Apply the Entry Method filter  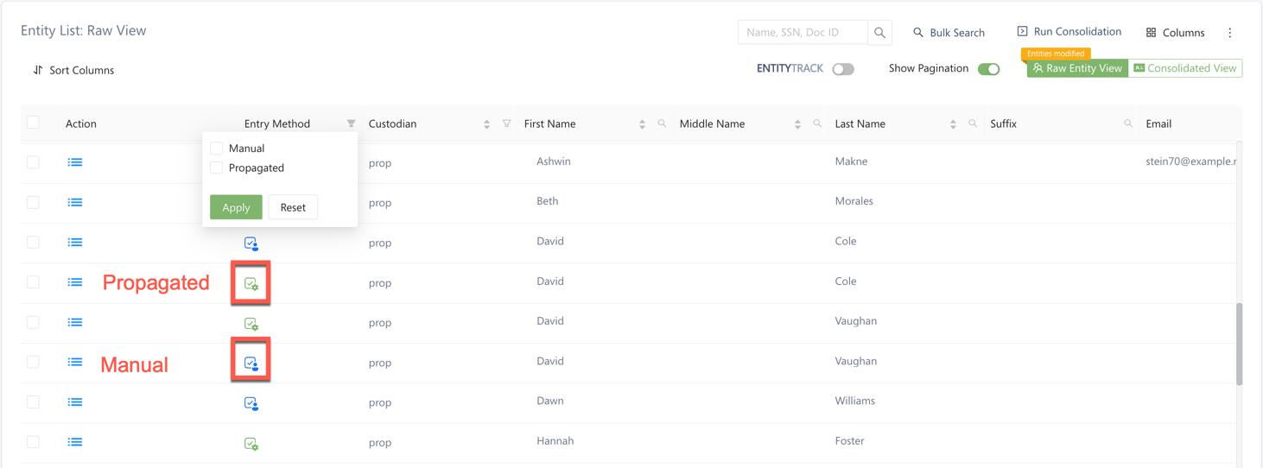coord(236,207)
